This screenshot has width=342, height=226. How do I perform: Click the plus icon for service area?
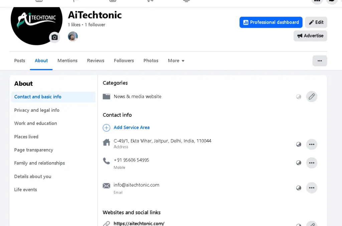(x=107, y=128)
